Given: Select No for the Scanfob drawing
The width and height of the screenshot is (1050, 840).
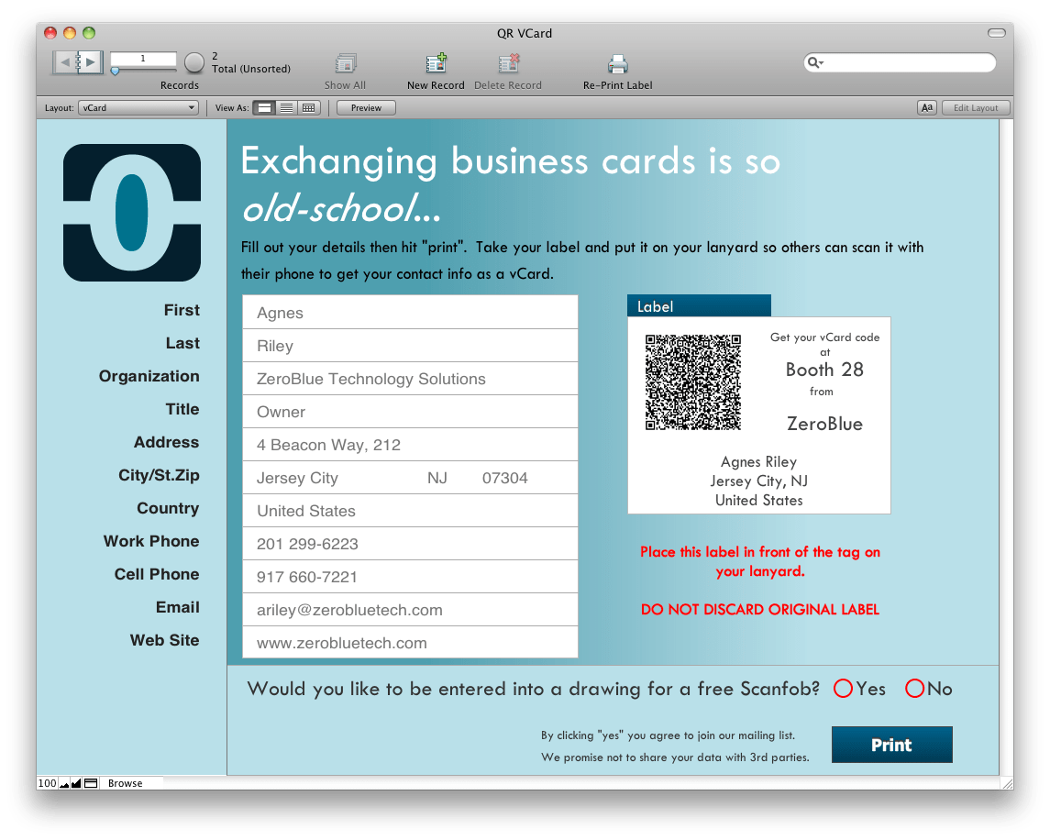Looking at the screenshot, I should (x=915, y=689).
